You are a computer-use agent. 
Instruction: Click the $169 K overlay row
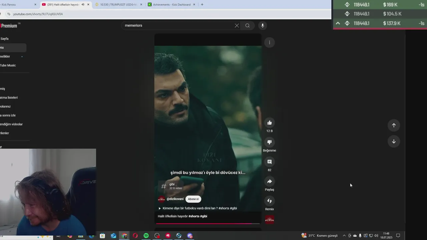click(x=380, y=5)
